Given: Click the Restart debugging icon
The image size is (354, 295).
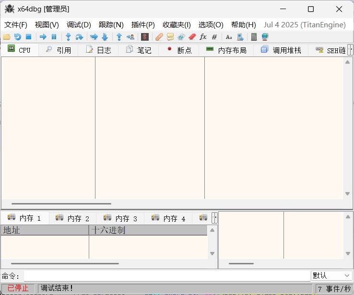Looking at the screenshot, I should coord(18,37).
